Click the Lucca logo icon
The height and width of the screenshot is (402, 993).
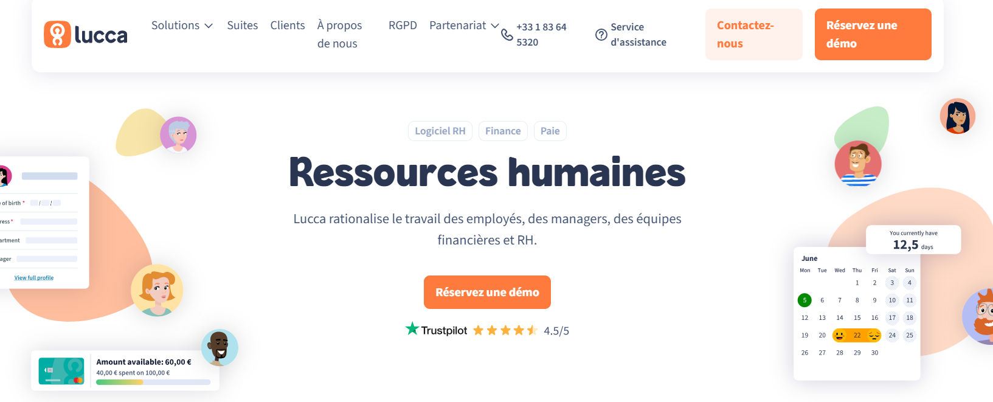pos(57,35)
